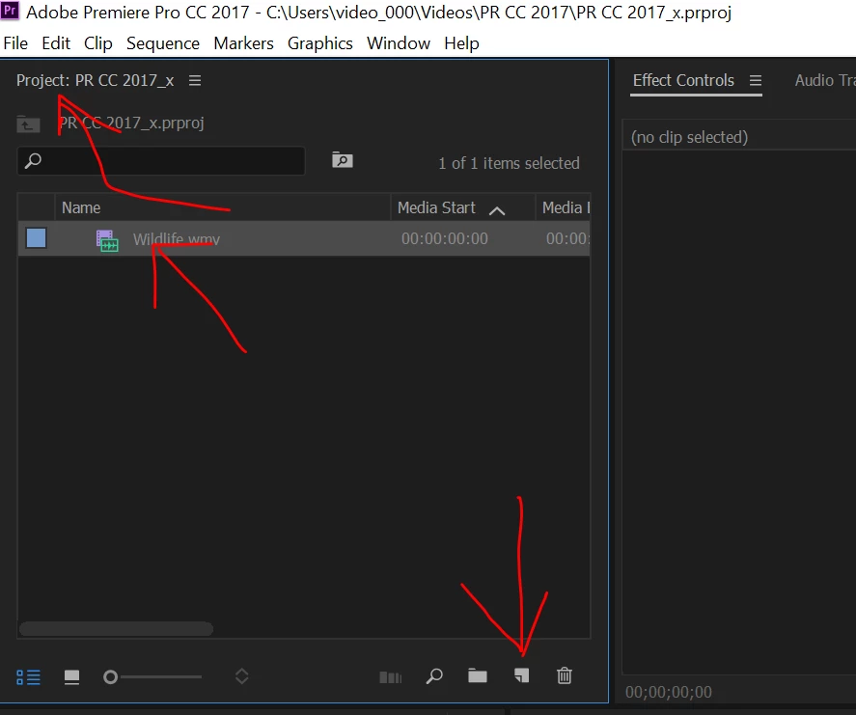Switch to List View
This screenshot has width=856, height=715.
pos(28,677)
